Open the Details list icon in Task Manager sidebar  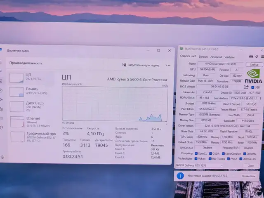(x=2, y=118)
